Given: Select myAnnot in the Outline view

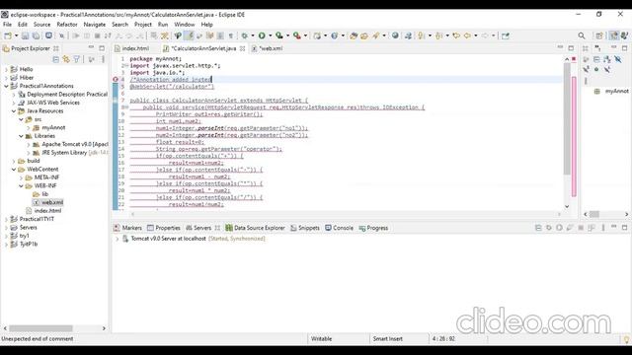Looking at the screenshot, I should [616, 92].
